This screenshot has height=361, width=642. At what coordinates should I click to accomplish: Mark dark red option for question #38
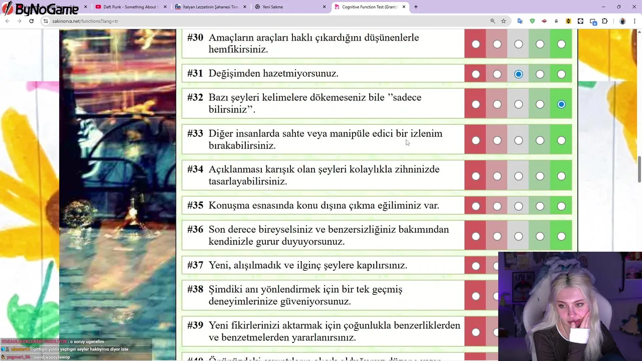point(475,296)
